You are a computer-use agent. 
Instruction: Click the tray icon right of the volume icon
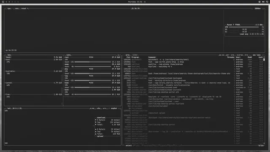click(267, 2)
